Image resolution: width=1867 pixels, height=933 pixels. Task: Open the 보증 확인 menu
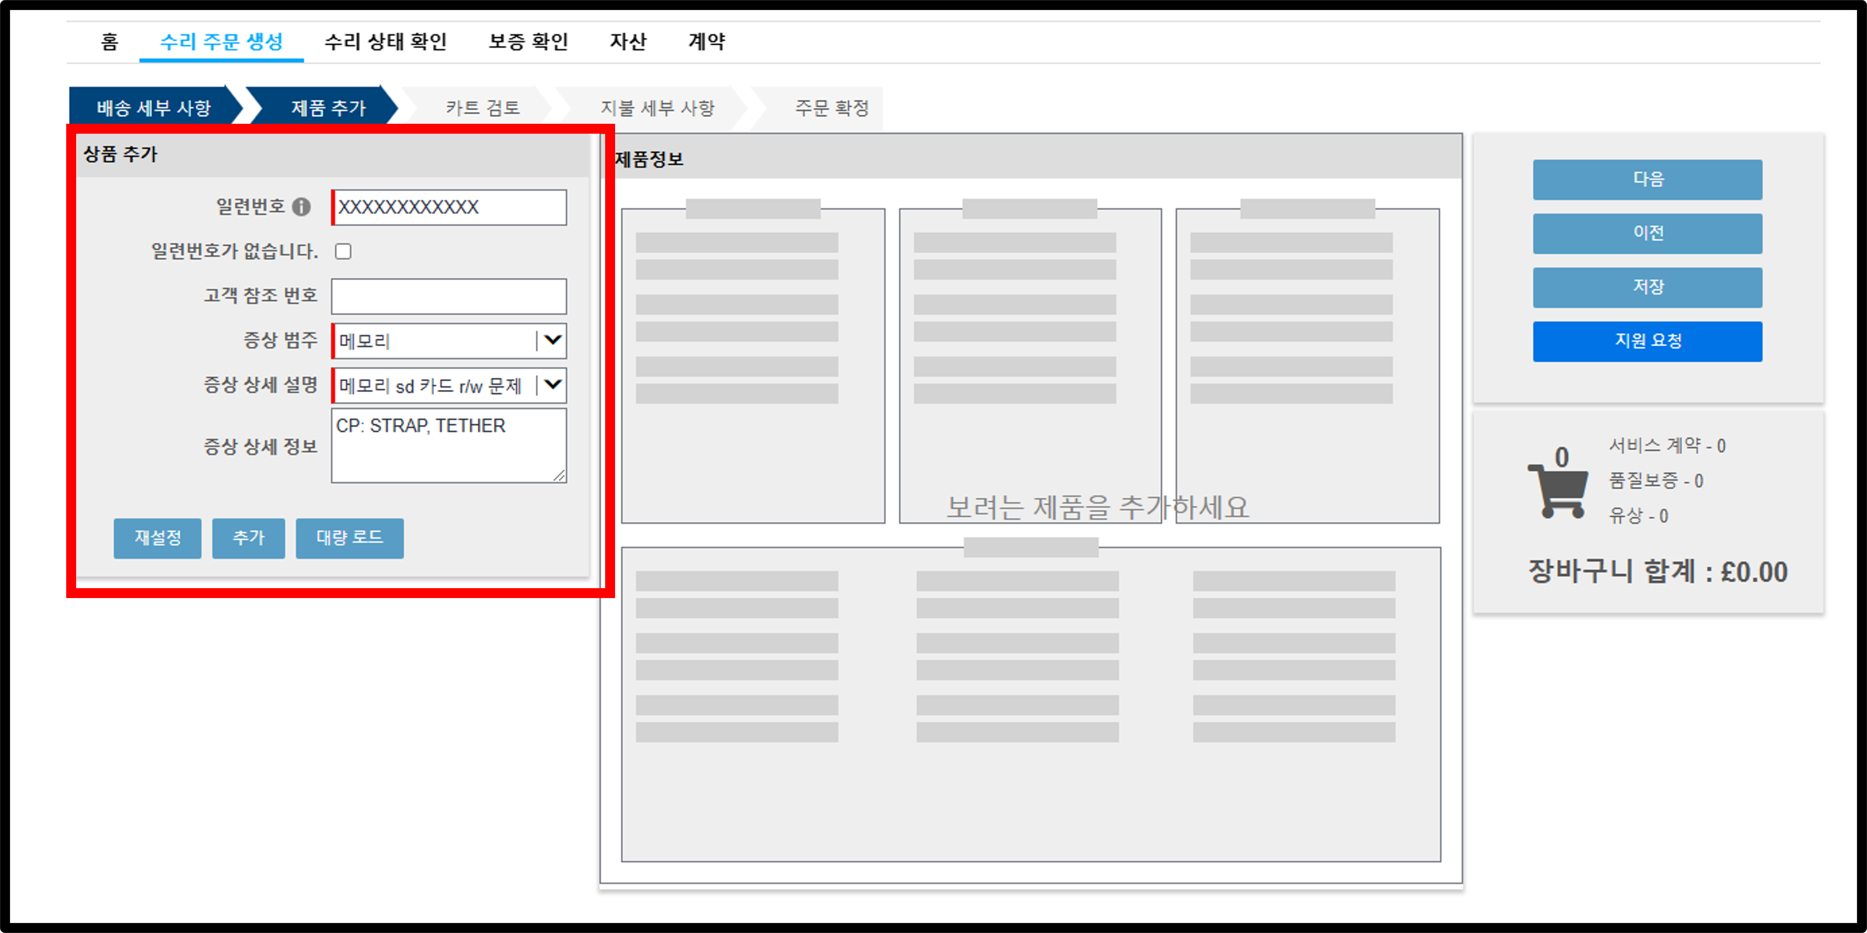coord(529,41)
